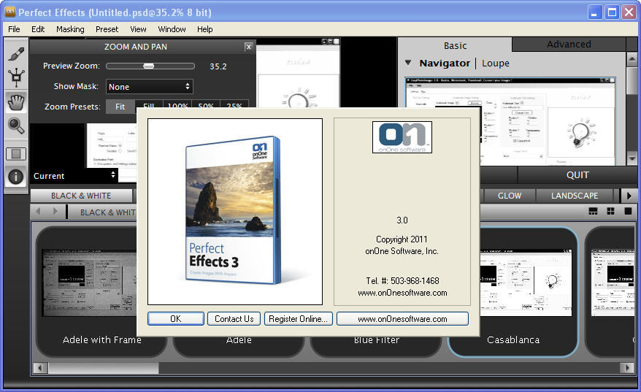This screenshot has height=392, width=641.
Task: Open the Show Mask dropdown
Action: pos(149,87)
